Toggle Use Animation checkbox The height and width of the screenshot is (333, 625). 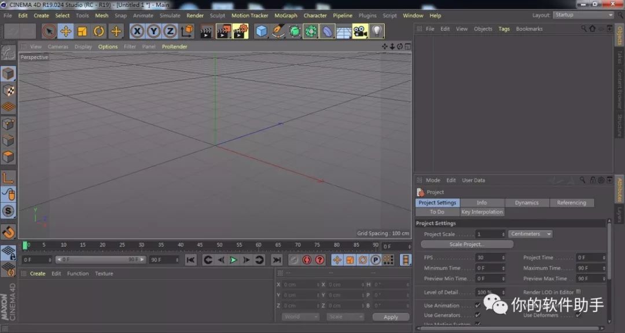point(477,305)
